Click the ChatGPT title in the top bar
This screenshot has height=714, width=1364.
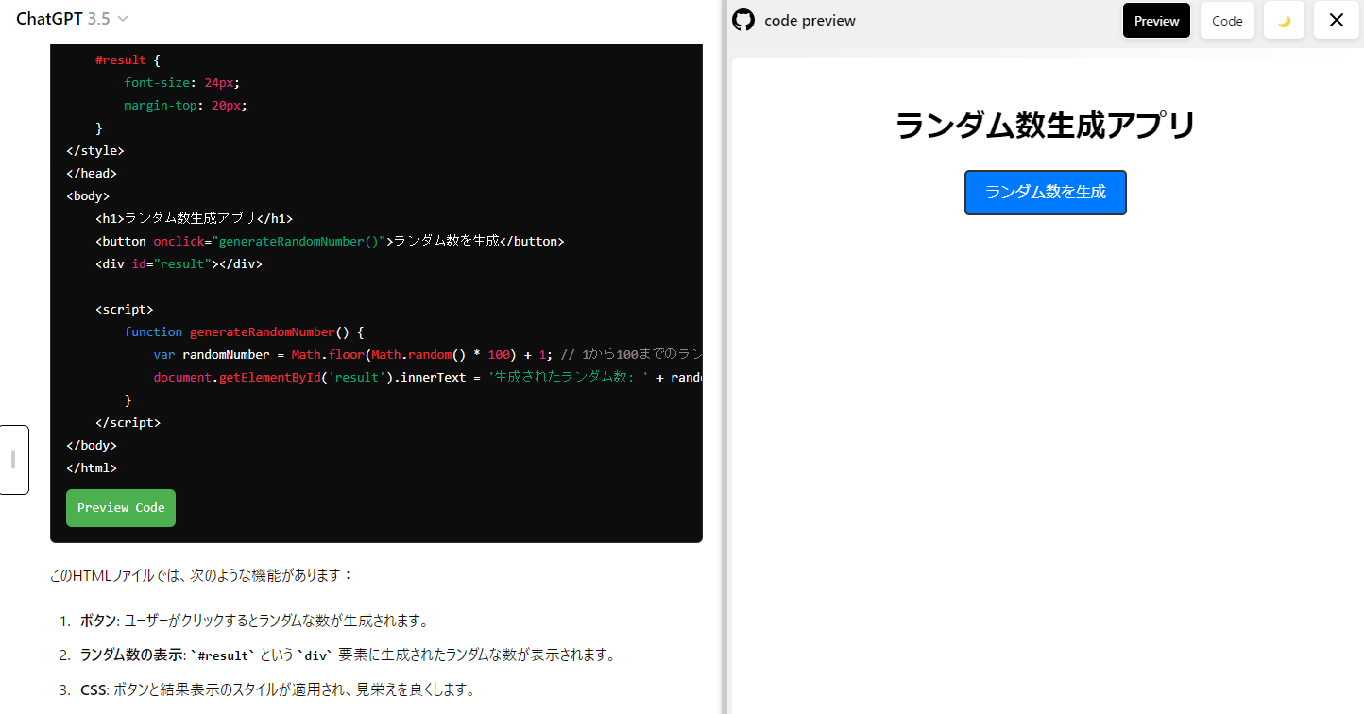point(49,18)
